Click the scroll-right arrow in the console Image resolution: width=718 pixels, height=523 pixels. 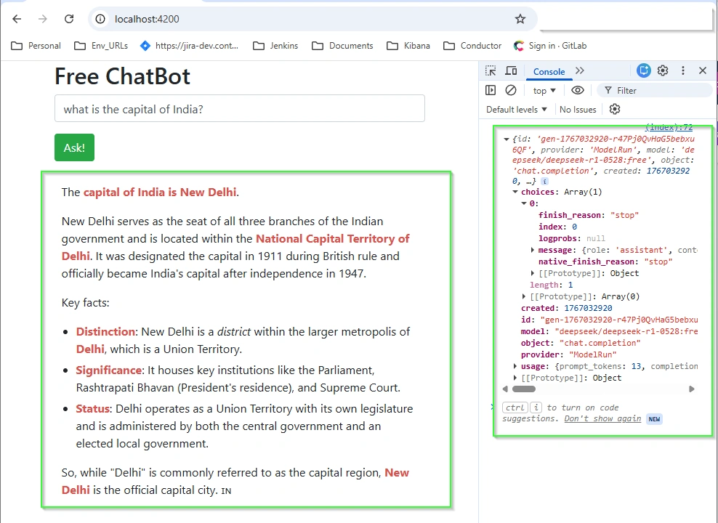(691, 389)
